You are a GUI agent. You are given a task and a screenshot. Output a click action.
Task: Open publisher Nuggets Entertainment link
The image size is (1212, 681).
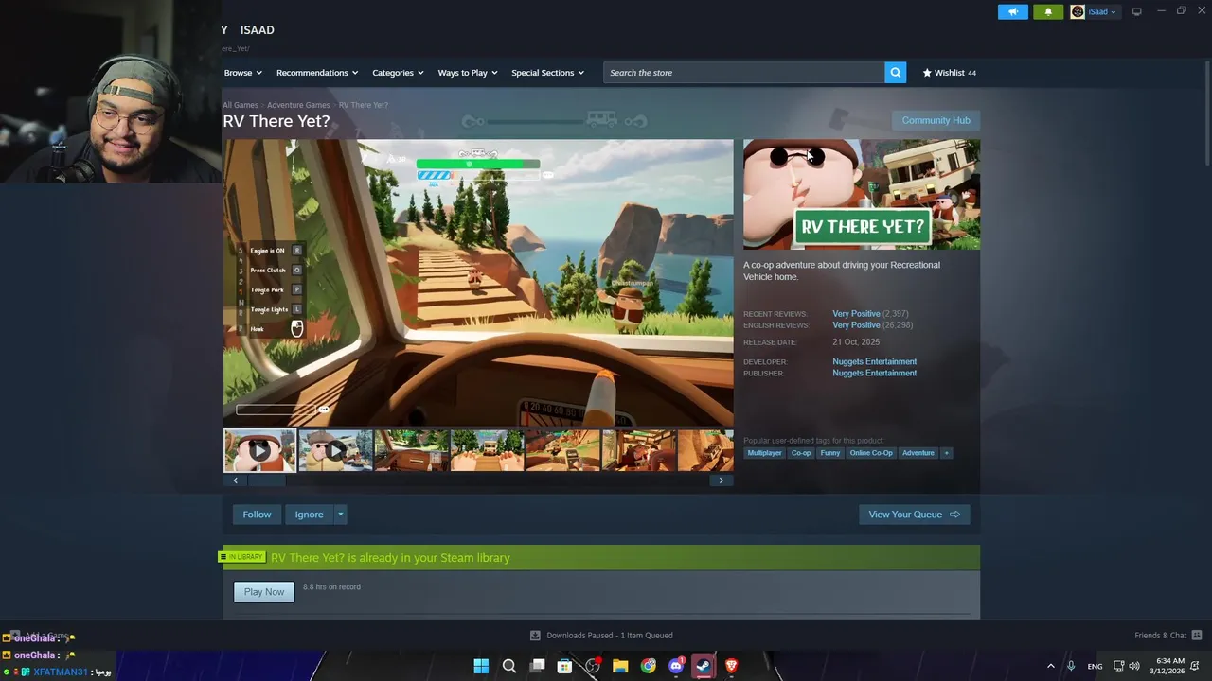click(874, 373)
